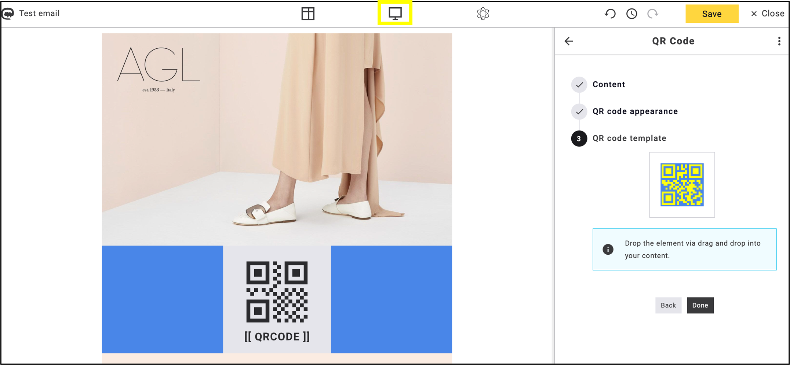Click the Content step checkmark circle
The width and height of the screenshot is (790, 365).
[x=579, y=85]
